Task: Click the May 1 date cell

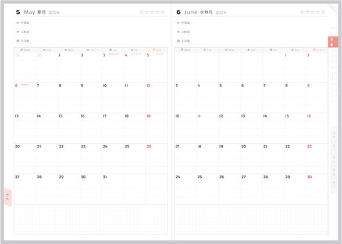Action: click(x=69, y=67)
